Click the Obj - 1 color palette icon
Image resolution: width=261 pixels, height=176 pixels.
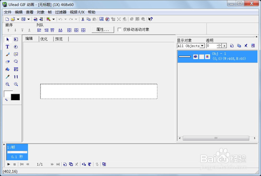click(x=207, y=56)
